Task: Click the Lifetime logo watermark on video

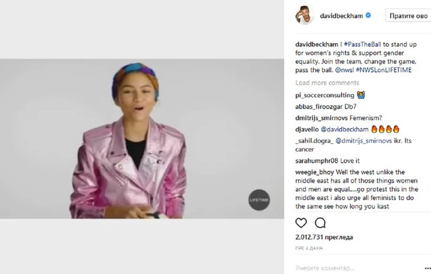Action: click(x=259, y=200)
